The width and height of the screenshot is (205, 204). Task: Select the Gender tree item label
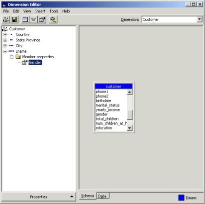[x=35, y=62]
